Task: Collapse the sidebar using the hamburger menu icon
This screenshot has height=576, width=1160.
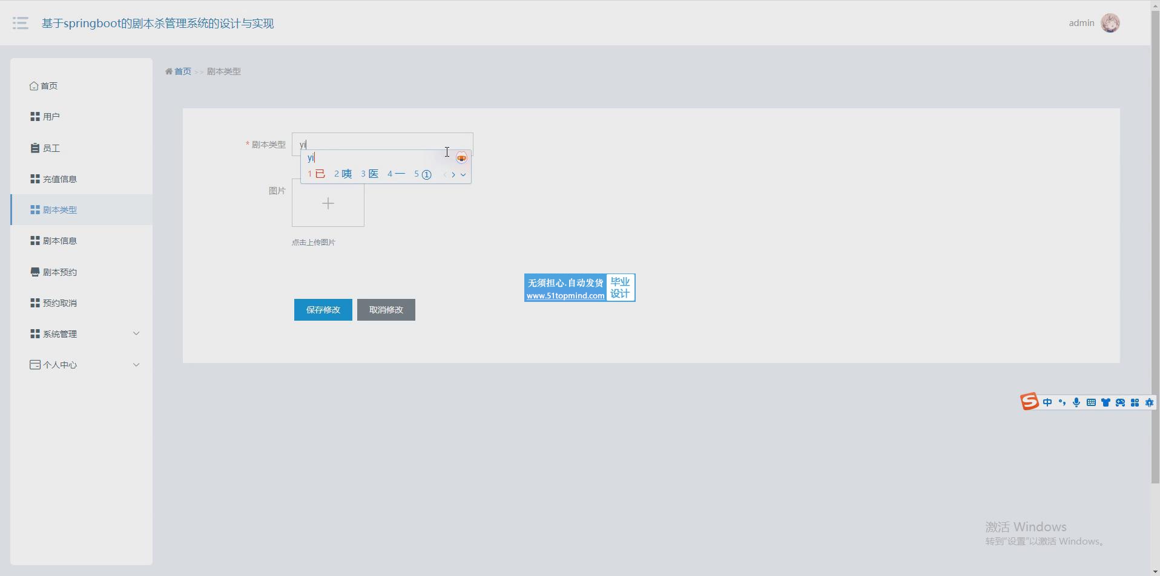Action: point(21,23)
